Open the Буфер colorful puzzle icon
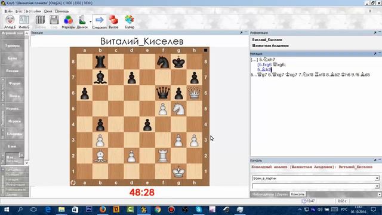This screenshot has height=215, width=382. point(130,20)
